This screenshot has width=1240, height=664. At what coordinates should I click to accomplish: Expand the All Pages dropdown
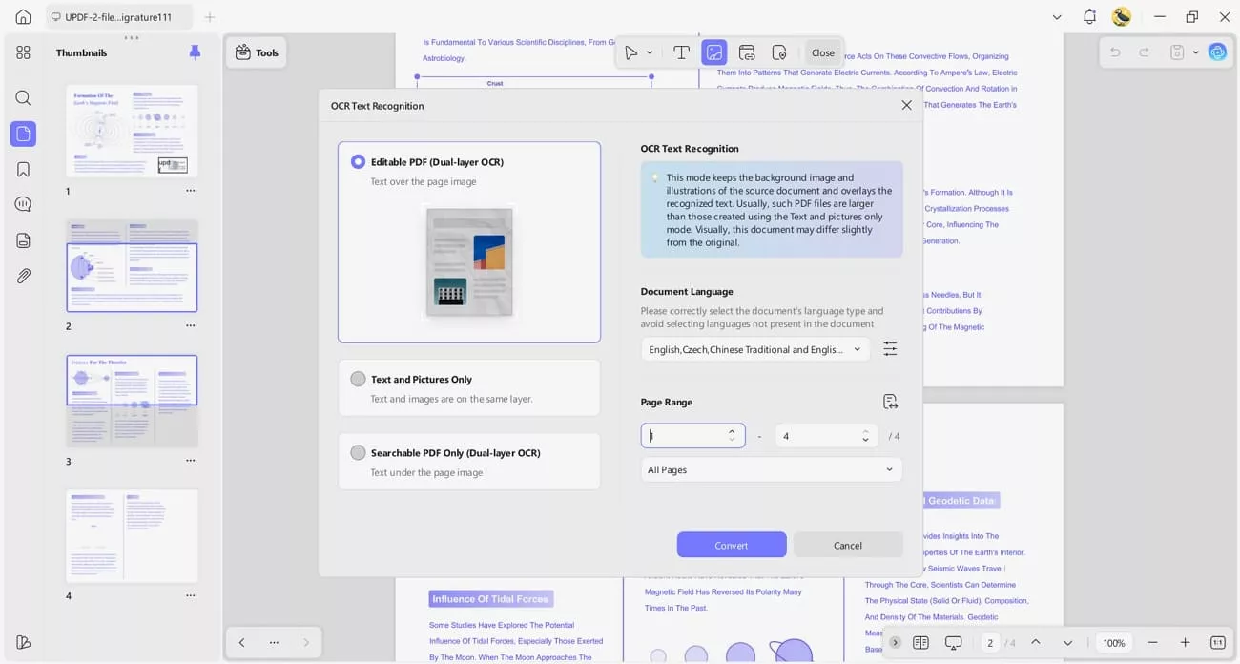pyautogui.click(x=771, y=469)
